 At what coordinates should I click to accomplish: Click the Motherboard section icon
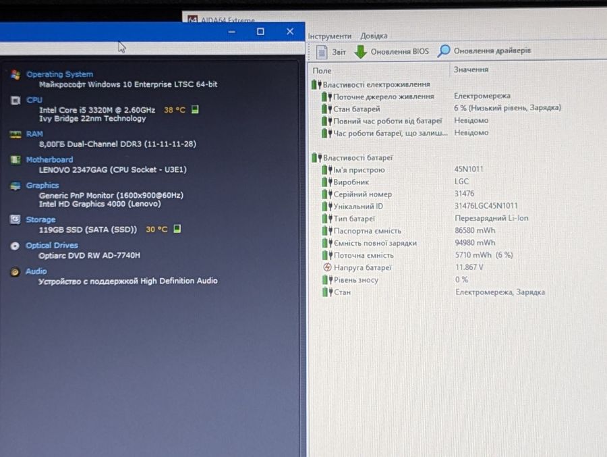click(x=16, y=160)
